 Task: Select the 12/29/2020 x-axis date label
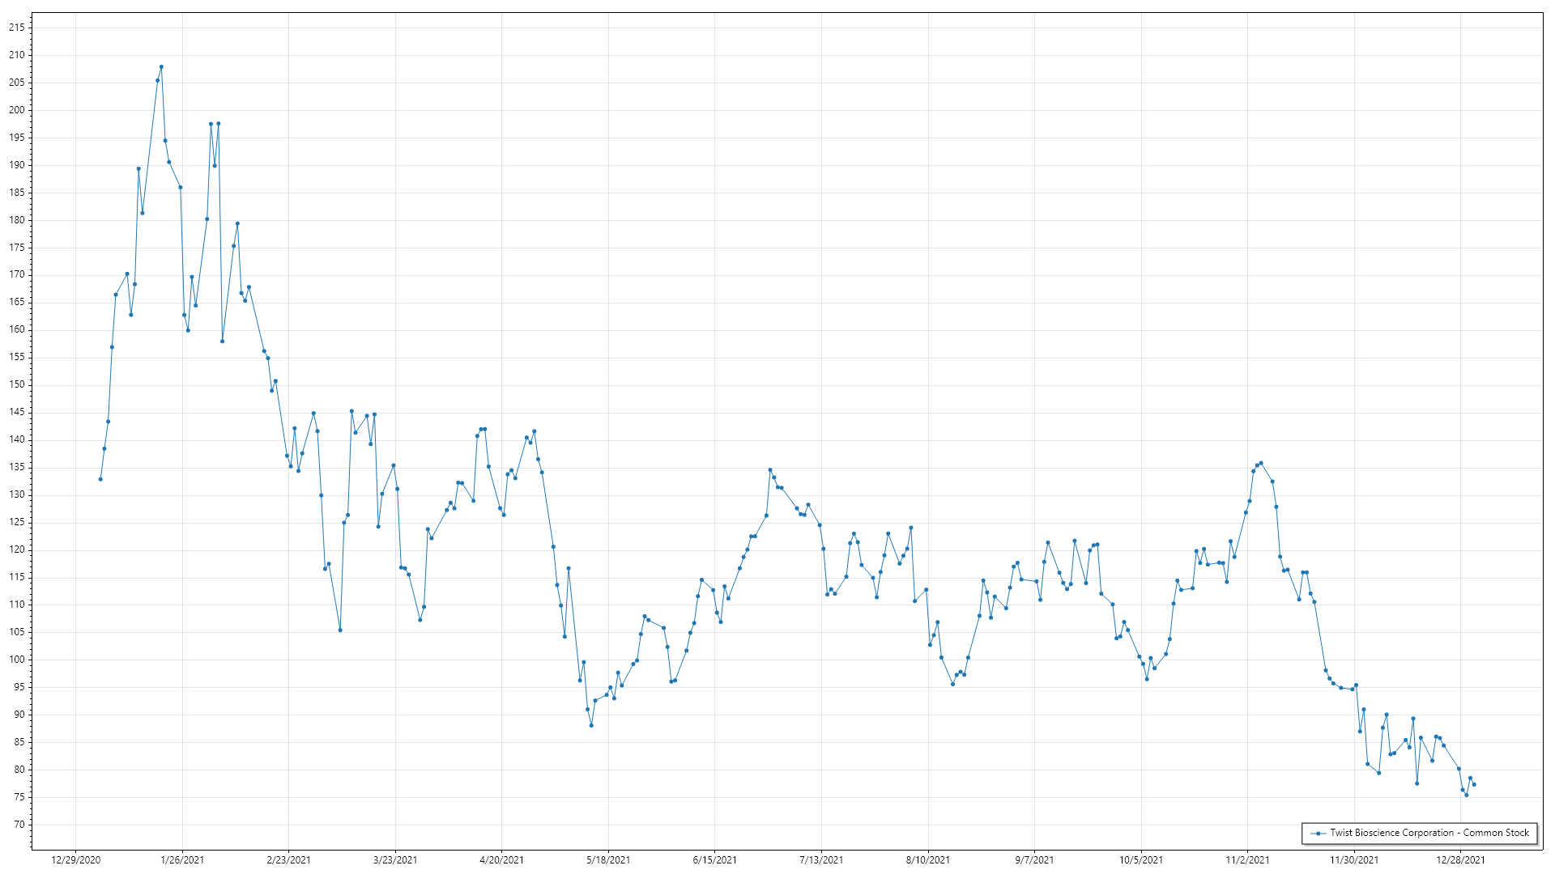[x=76, y=860]
